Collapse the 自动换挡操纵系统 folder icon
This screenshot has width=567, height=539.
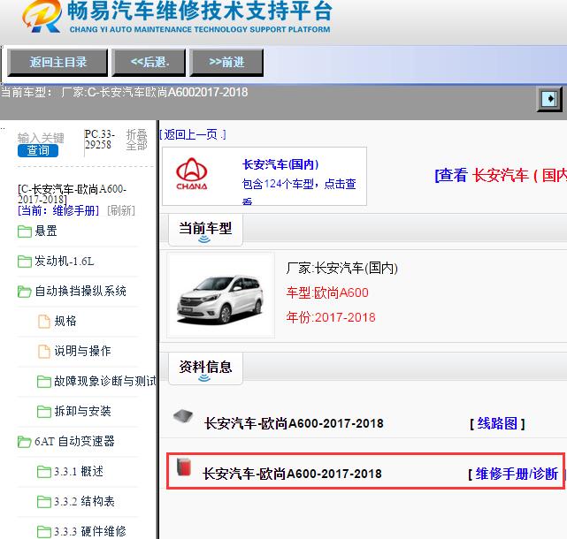click(25, 292)
